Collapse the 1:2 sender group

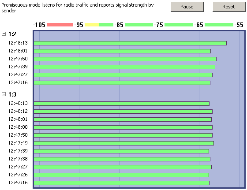coord(4,34)
